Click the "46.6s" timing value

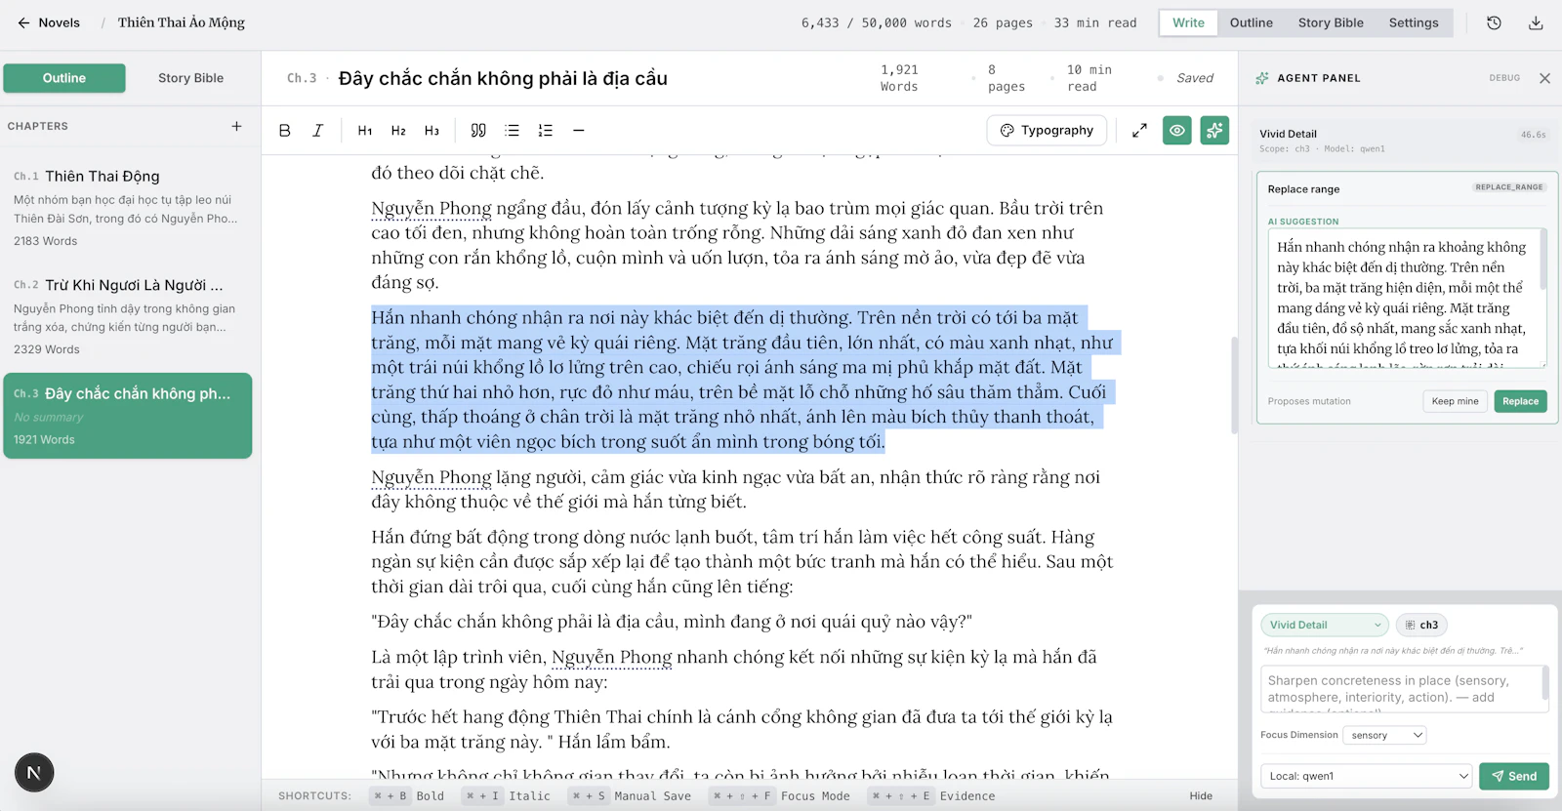point(1533,135)
